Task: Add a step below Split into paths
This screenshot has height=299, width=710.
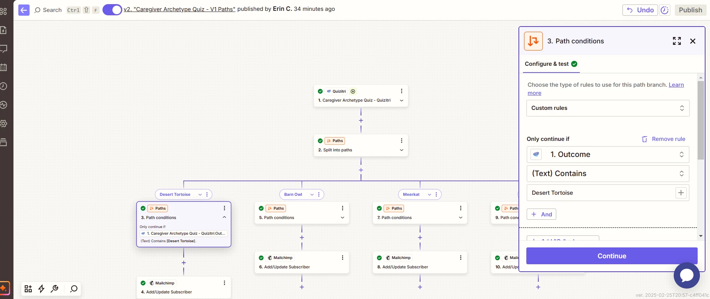Action: point(361,170)
